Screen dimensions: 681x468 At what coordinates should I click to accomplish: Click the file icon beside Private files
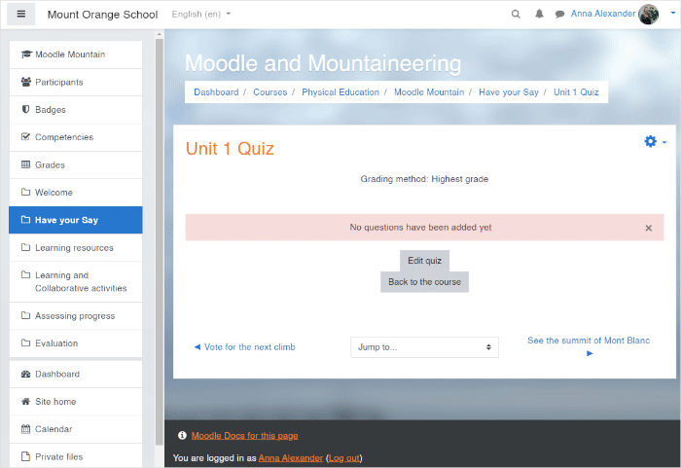[25, 456]
